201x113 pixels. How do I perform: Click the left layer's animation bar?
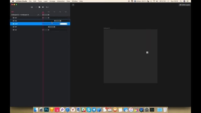coord(52,27)
